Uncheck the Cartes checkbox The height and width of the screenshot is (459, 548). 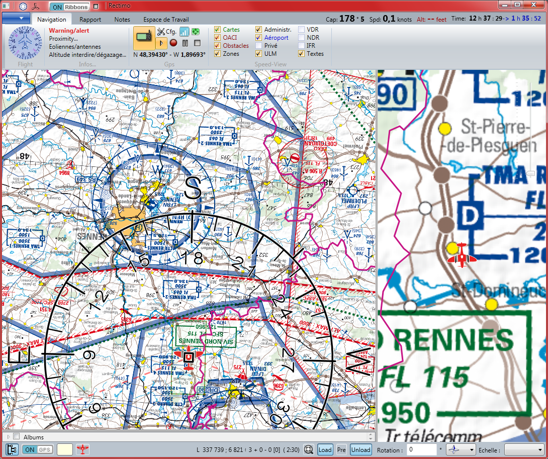tap(217, 29)
